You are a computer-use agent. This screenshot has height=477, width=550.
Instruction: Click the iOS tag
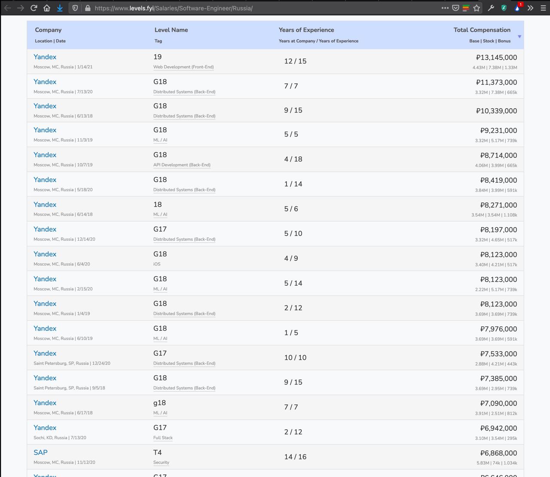[x=157, y=264]
